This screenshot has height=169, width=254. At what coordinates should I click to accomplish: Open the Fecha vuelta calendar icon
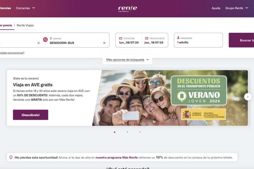[147, 38]
